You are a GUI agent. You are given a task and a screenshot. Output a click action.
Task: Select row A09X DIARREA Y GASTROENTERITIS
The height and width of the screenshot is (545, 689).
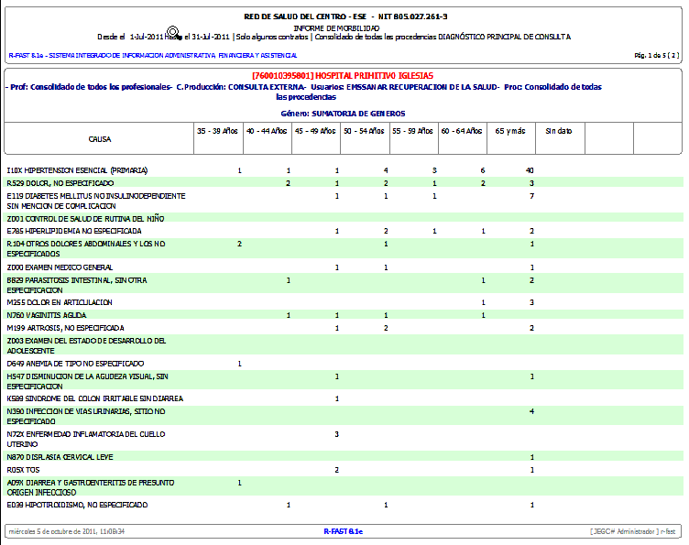point(344,487)
